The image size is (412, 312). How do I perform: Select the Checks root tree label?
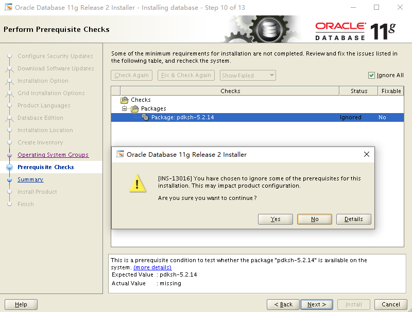pos(141,100)
